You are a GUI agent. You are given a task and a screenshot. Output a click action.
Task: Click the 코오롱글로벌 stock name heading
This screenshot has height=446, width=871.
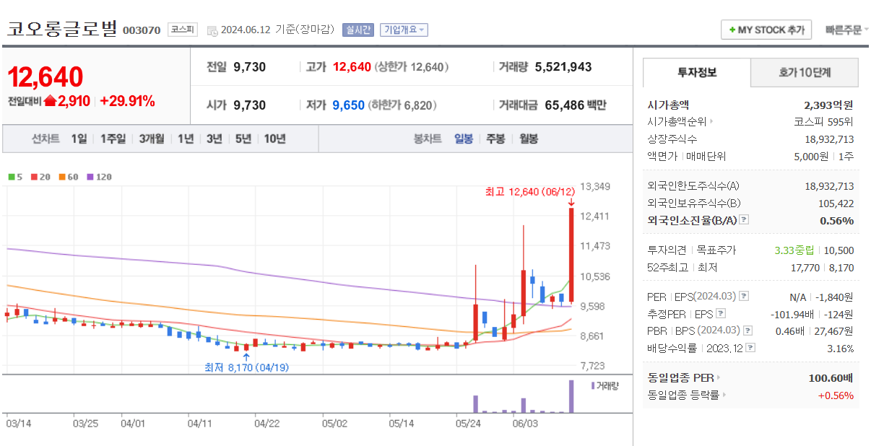(61, 29)
